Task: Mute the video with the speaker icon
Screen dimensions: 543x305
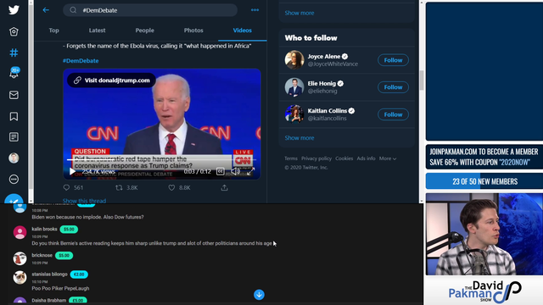Action: coord(235,171)
